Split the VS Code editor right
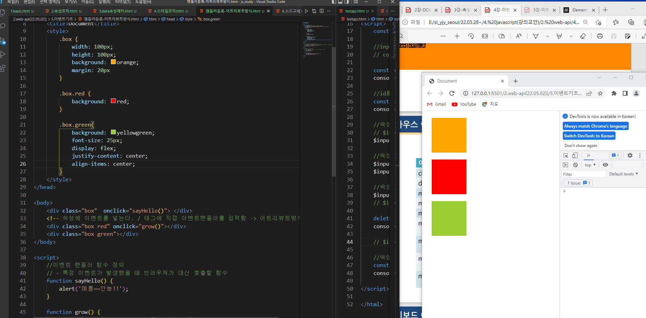Screen dimensions: 646x318 pyautogui.click(x=322, y=11)
